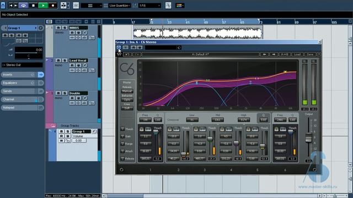Viewport: 353px width, 198px height.
Task: Solo the Double track
Action: (65, 93)
